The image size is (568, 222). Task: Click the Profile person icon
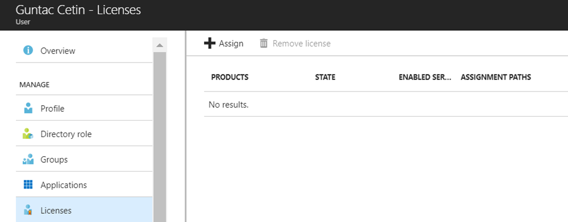pyautogui.click(x=28, y=108)
